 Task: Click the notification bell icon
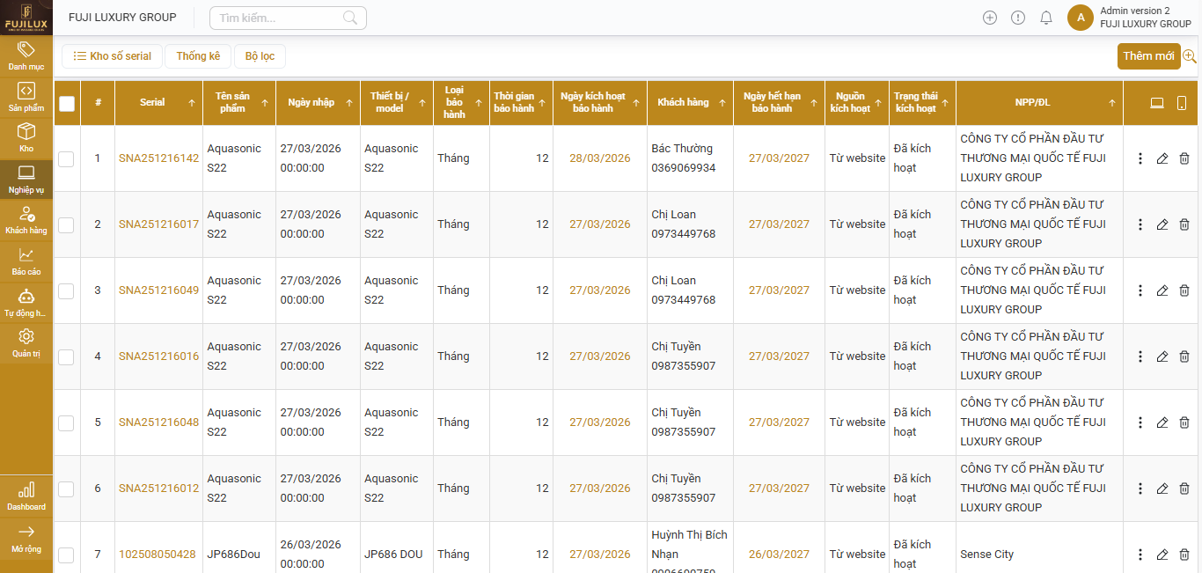pyautogui.click(x=1046, y=18)
